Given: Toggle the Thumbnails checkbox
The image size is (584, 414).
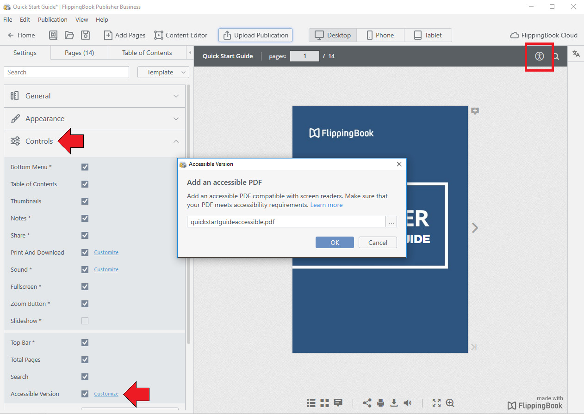Looking at the screenshot, I should tap(85, 201).
